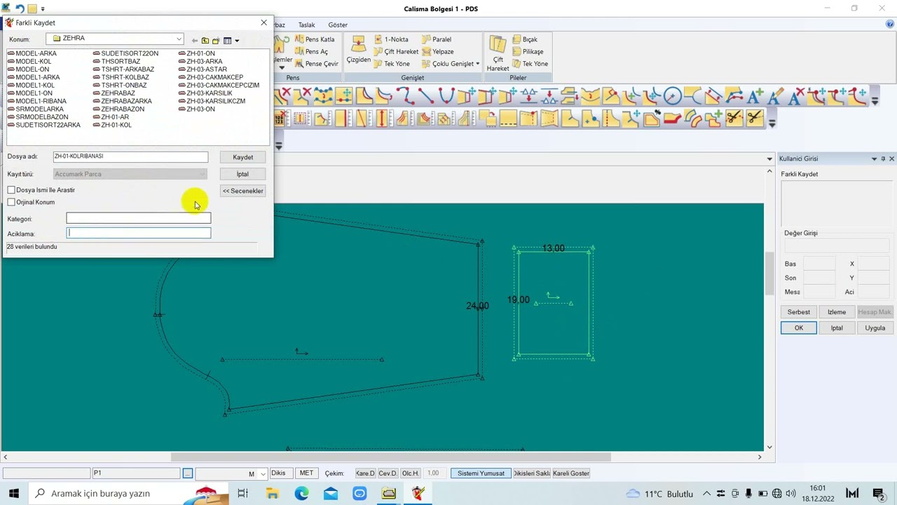897x505 pixels.
Task: Expand the Çoklu Genişlet dropdown
Action: click(478, 64)
